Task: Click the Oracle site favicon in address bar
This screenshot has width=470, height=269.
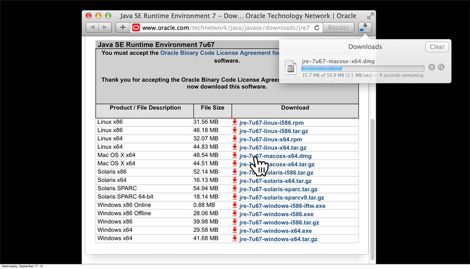Action: [x=136, y=27]
